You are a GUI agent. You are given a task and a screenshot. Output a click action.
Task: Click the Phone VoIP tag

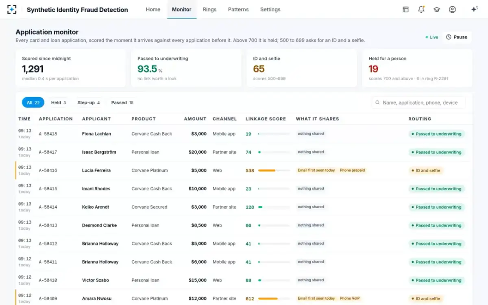click(350, 298)
